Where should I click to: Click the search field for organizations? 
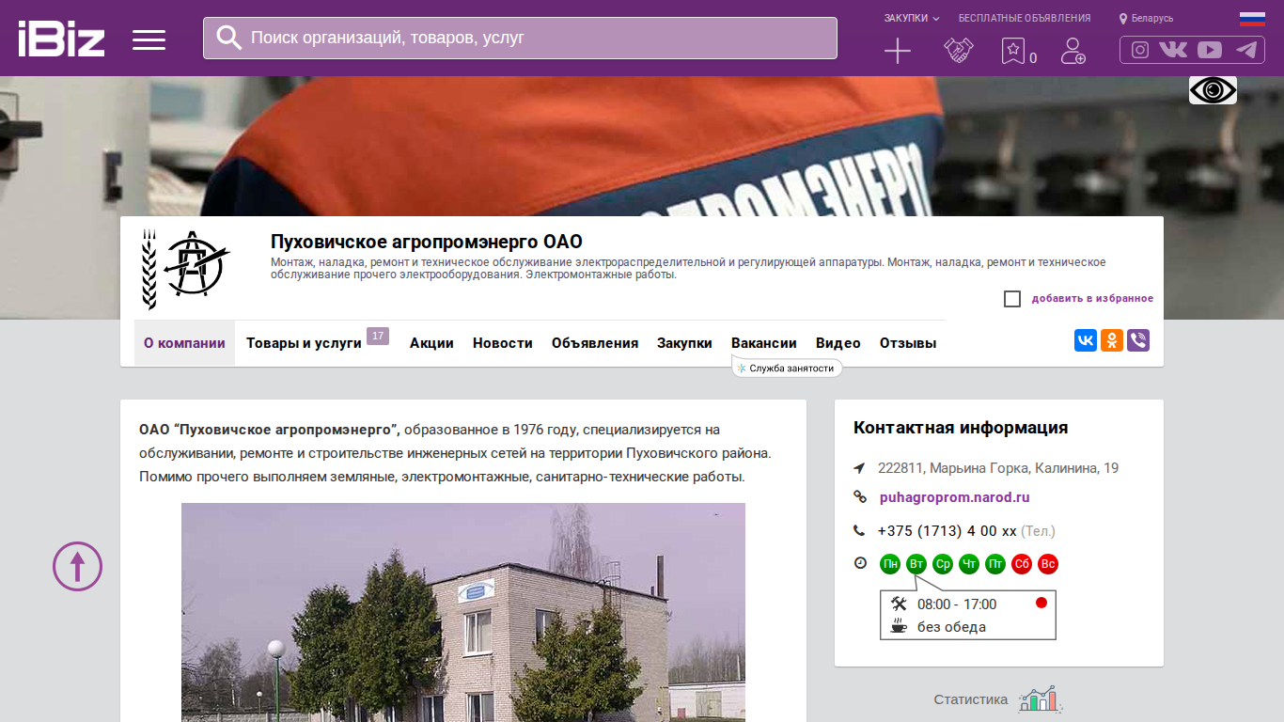pos(520,38)
